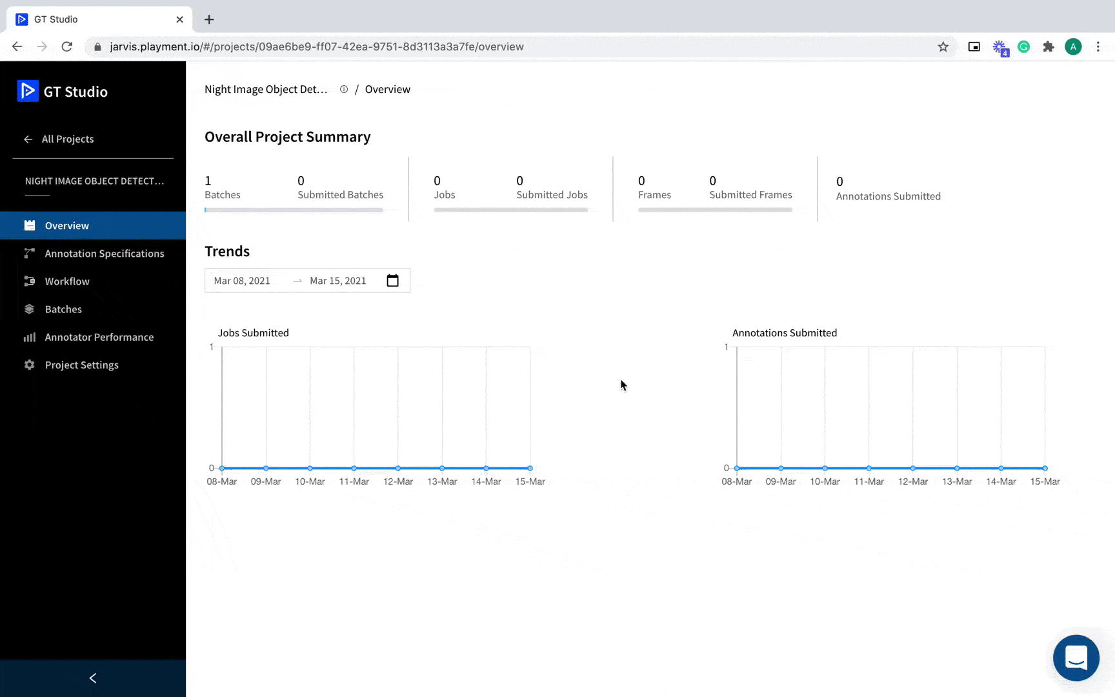Screen dimensions: 1115x697
Task: Click the end date Mar 15, 2021 field
Action: (x=337, y=281)
